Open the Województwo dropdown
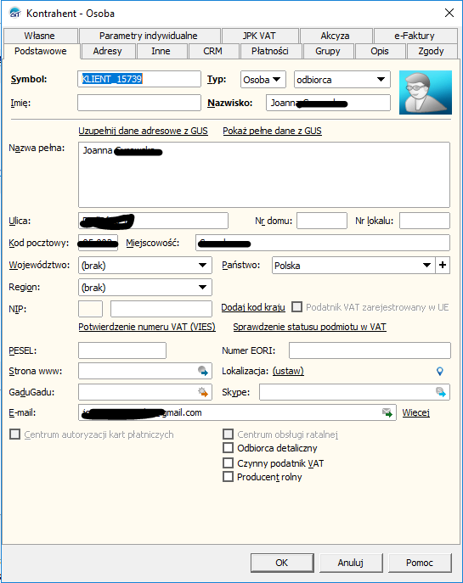 pyautogui.click(x=145, y=265)
